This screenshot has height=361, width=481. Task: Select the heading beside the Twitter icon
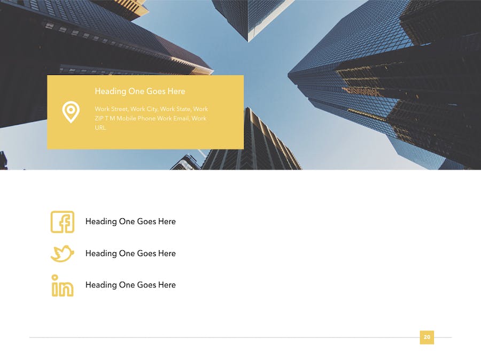click(x=130, y=254)
